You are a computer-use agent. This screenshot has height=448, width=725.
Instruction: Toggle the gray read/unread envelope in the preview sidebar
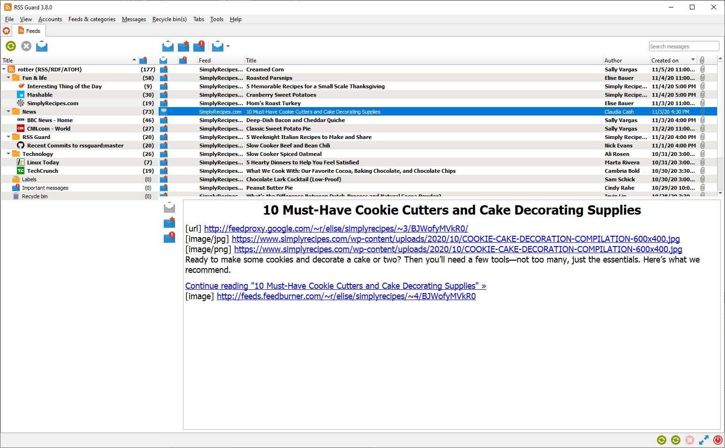[x=169, y=208]
